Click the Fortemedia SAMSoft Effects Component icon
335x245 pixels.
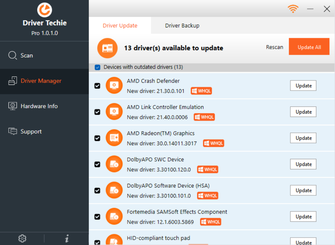click(x=114, y=216)
